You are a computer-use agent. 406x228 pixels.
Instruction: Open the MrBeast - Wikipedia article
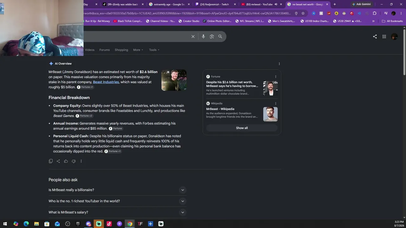[220, 109]
